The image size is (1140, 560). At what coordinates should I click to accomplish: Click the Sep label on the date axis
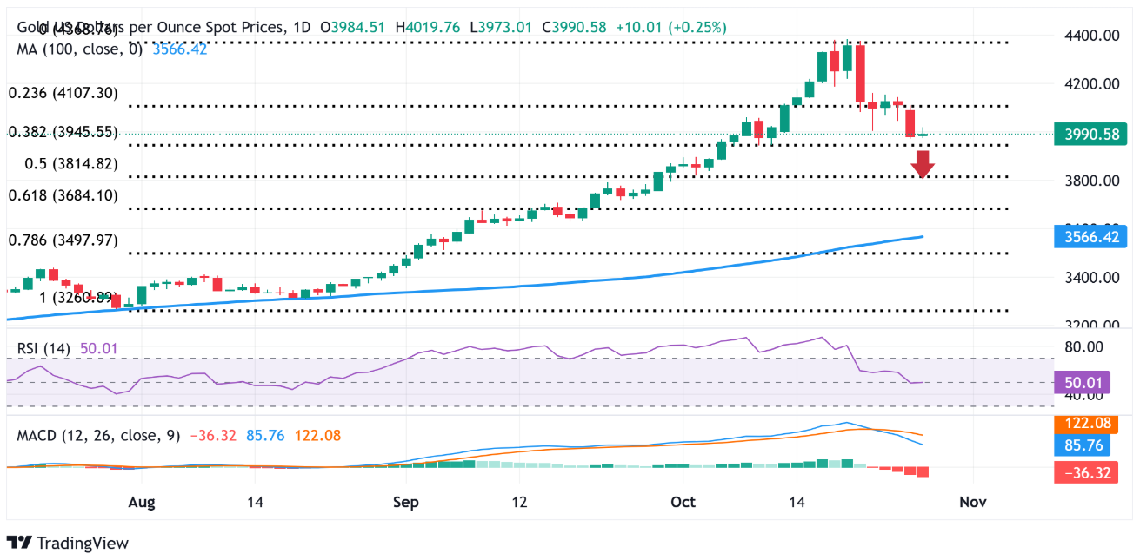tap(405, 502)
